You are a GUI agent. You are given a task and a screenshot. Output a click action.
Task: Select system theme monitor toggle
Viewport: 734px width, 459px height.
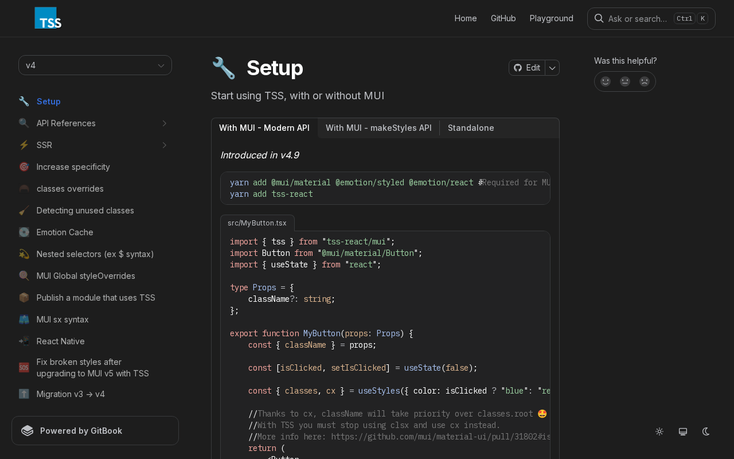683,431
